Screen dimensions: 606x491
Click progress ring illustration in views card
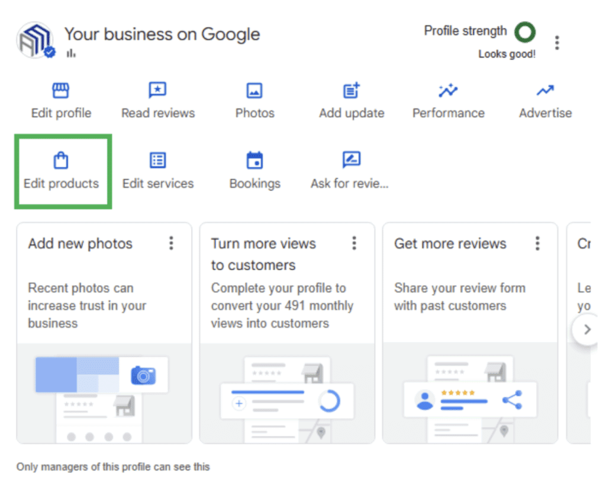coord(329,401)
